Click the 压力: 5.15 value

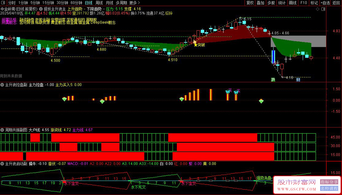click(115, 9)
